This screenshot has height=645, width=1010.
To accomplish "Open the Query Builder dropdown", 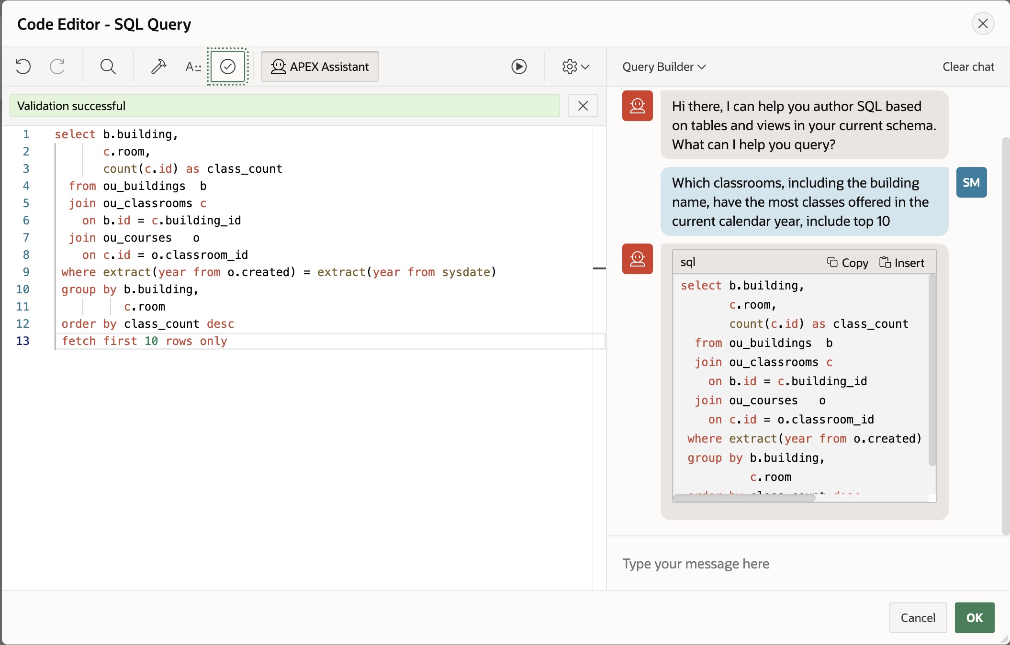I will 663,67.
